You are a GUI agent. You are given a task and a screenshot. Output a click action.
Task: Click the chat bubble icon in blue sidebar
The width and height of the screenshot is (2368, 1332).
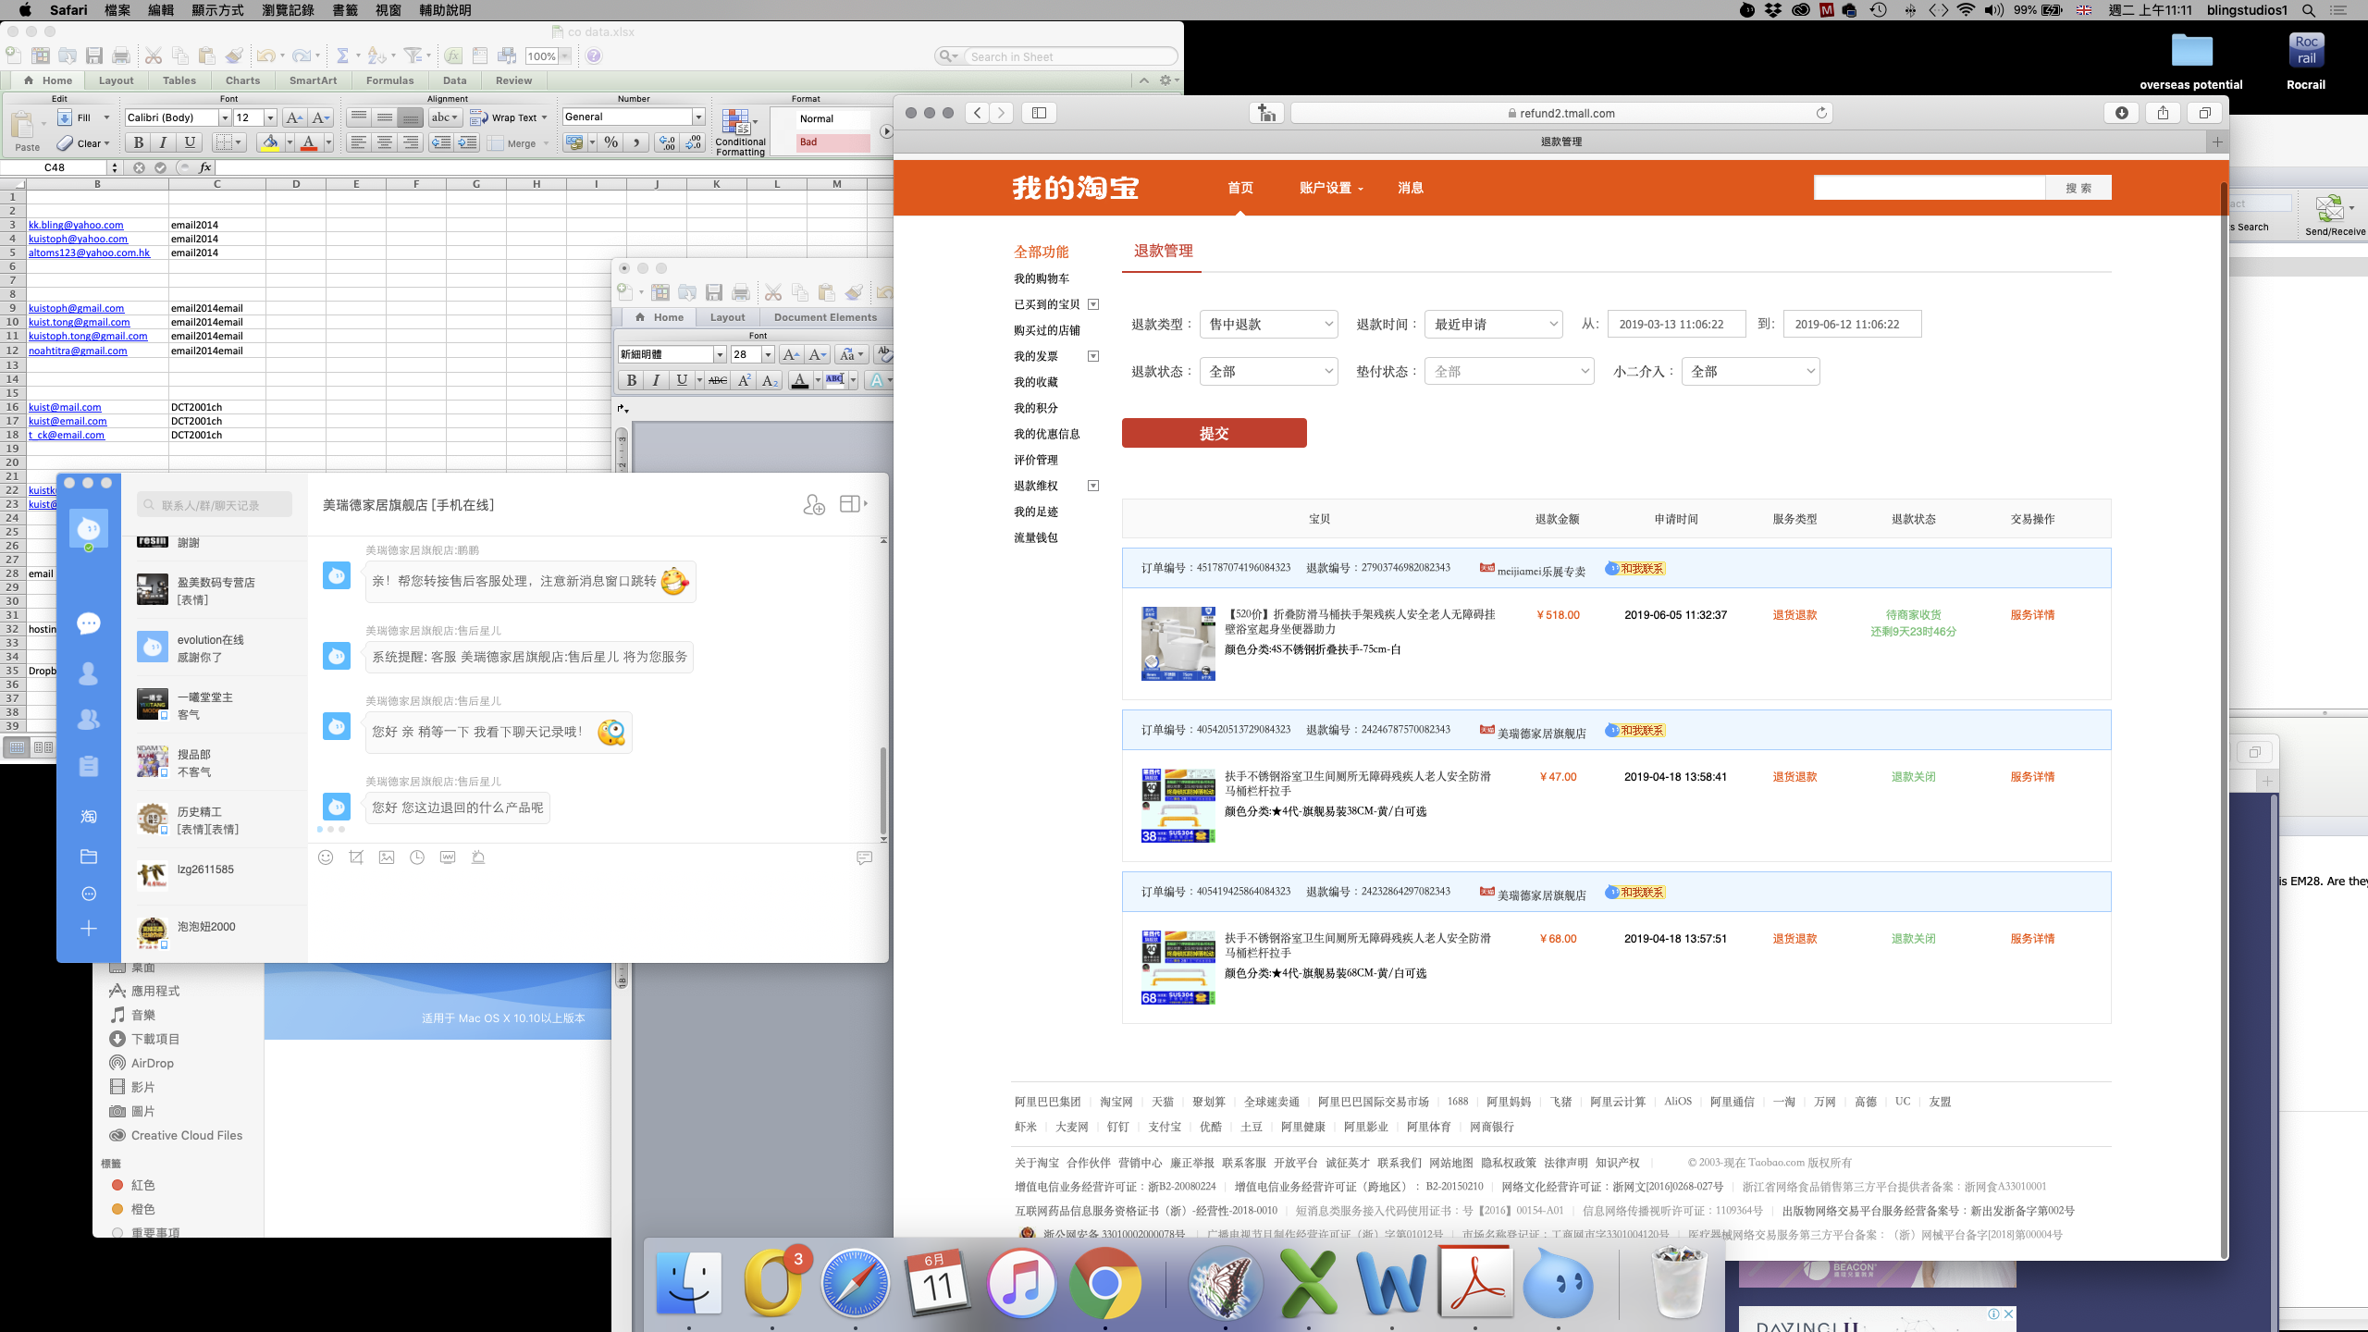tap(89, 623)
